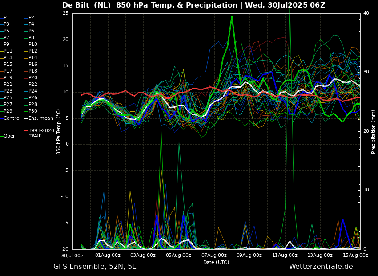Click the P13 legend label

(8, 58)
